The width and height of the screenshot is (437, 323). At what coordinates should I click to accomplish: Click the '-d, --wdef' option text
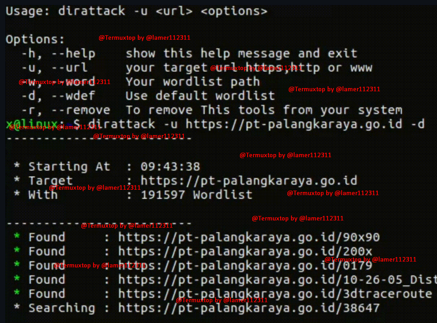coord(59,96)
